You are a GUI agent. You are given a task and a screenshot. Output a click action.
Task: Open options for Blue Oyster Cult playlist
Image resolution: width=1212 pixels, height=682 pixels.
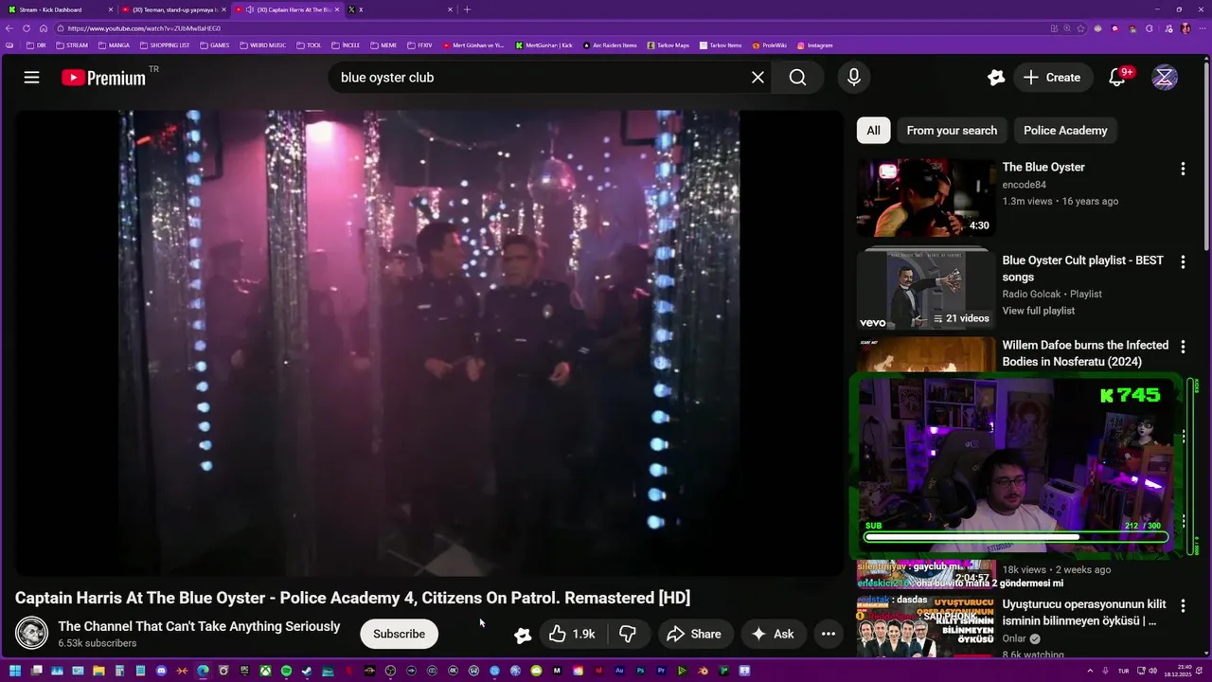tap(1183, 262)
